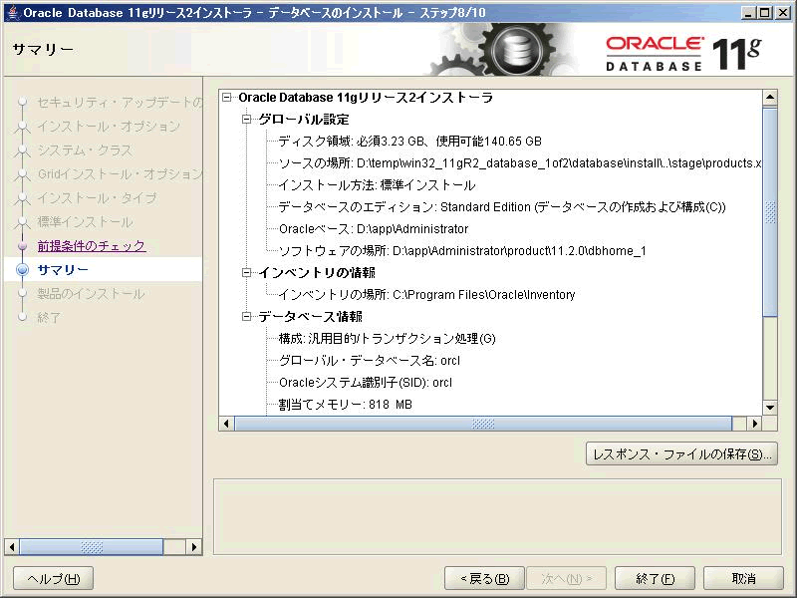Click the step list scroll right arrow
Viewport: 797px width, 598px height.
click(194, 547)
